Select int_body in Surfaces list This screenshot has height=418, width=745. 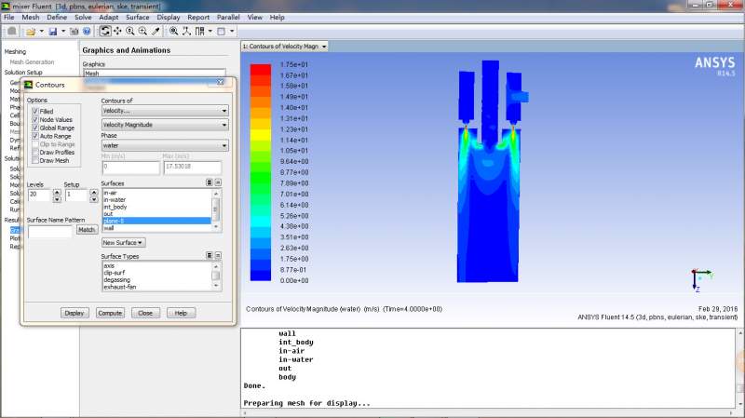tap(156, 207)
